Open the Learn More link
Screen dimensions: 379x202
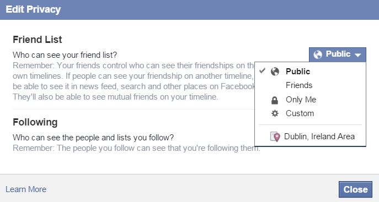click(x=26, y=189)
